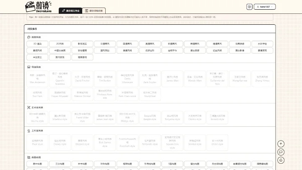Click the studio style section icon

click(x=29, y=131)
